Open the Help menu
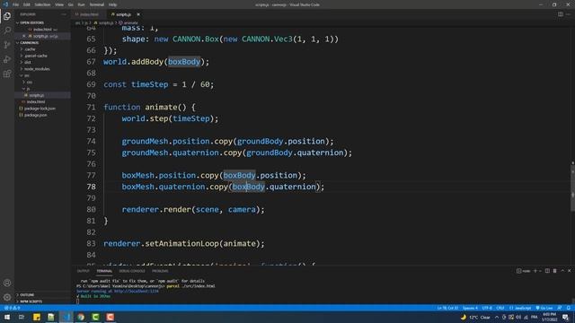 click(112, 4)
